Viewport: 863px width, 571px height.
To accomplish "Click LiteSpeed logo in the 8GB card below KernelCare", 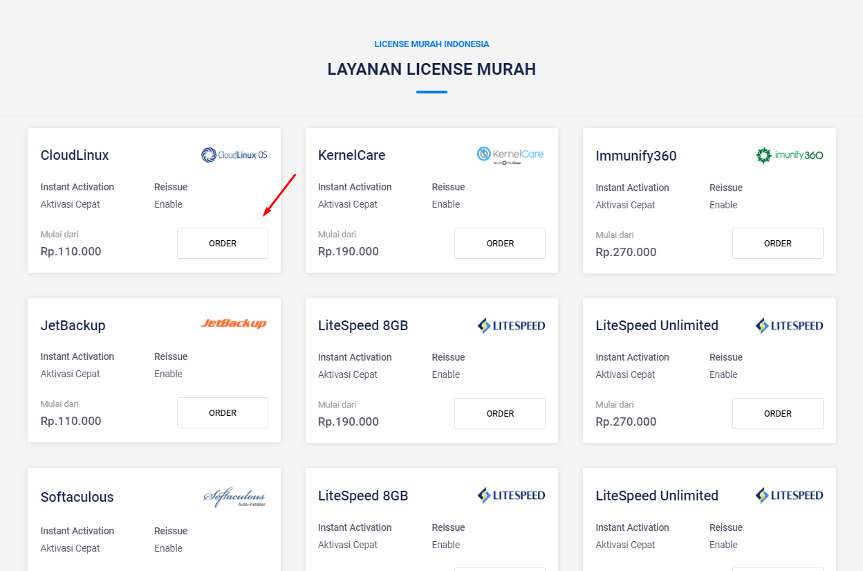I will [511, 325].
